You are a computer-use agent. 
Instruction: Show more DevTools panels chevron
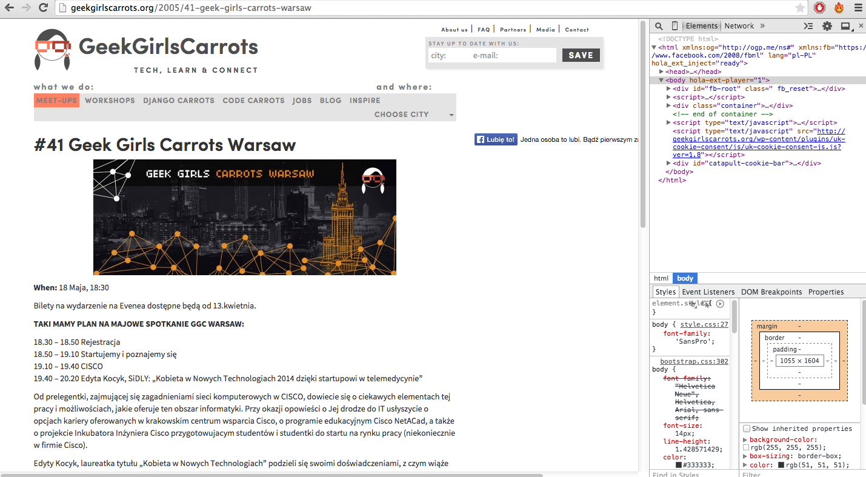coord(762,26)
